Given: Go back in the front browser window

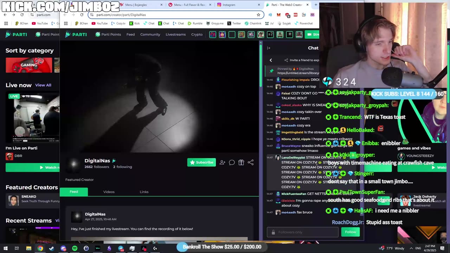Looking at the screenshot, I should tap(64, 15).
